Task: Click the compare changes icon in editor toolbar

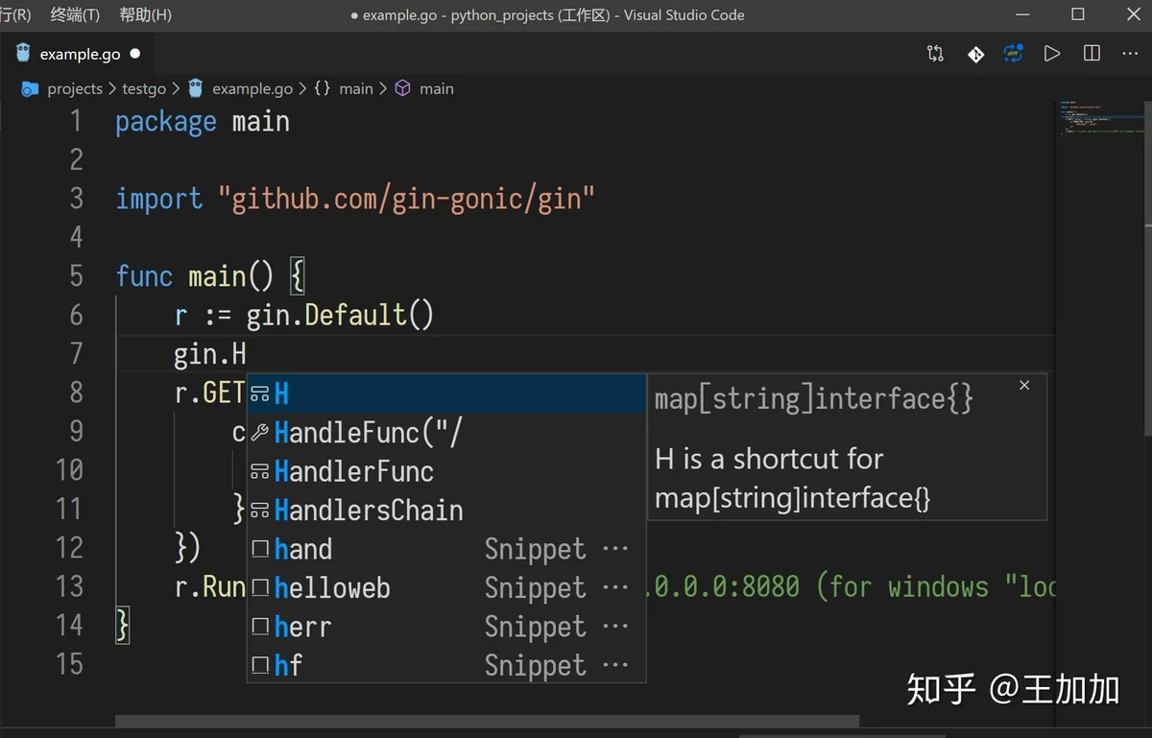Action: pos(935,54)
